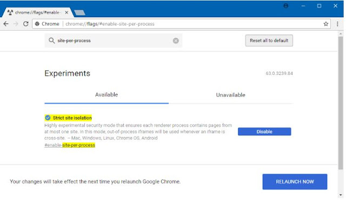
Task: Reset all flags to default
Action: [269, 40]
